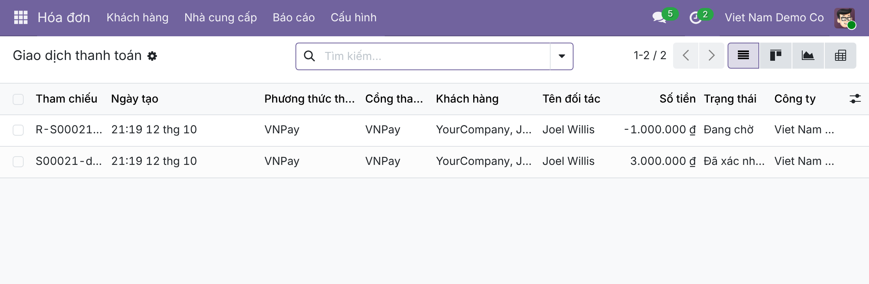Image resolution: width=869 pixels, height=284 pixels.
Task: Sort by Tên đối tác column header
Action: 571,99
